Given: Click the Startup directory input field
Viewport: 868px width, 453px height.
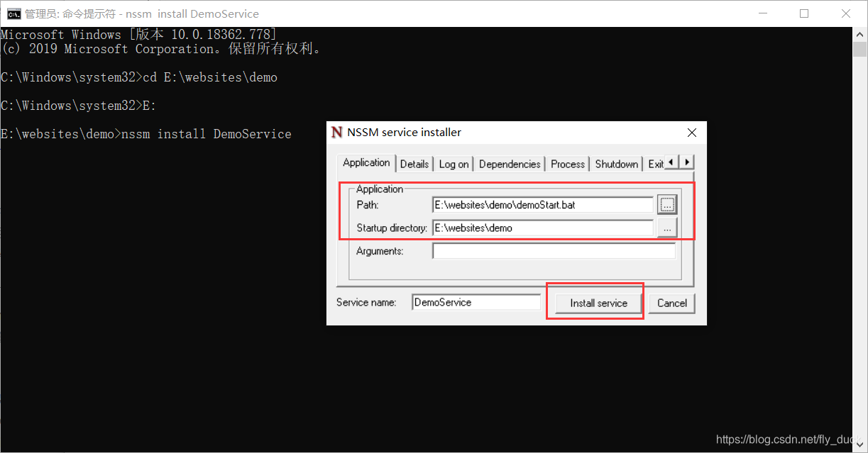Looking at the screenshot, I should click(543, 228).
